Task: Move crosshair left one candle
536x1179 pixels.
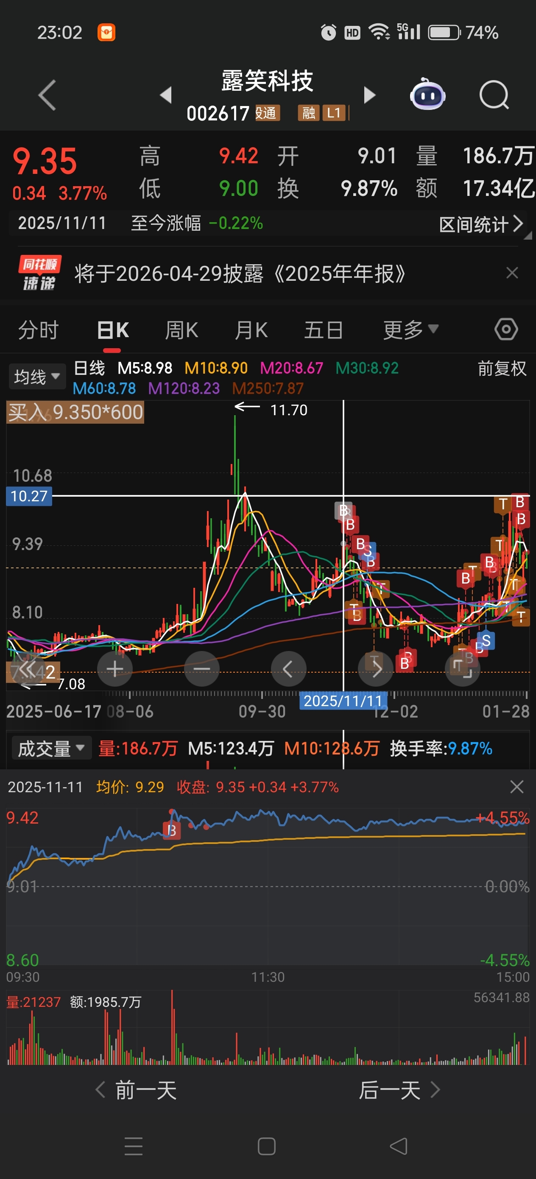Action: [288, 669]
